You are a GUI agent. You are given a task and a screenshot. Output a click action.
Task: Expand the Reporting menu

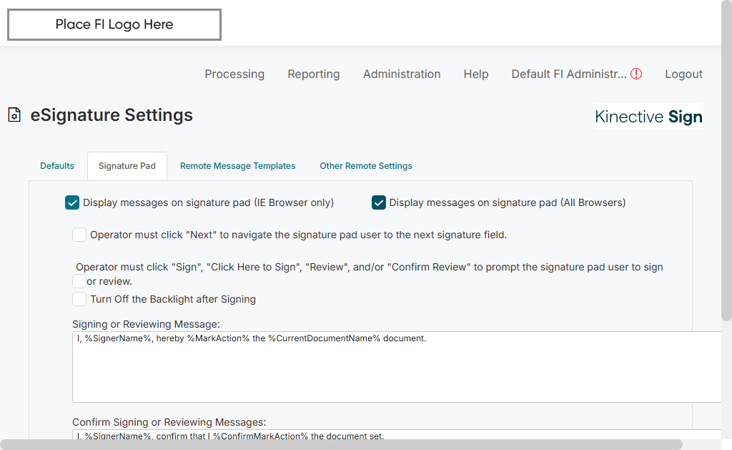pyautogui.click(x=314, y=74)
